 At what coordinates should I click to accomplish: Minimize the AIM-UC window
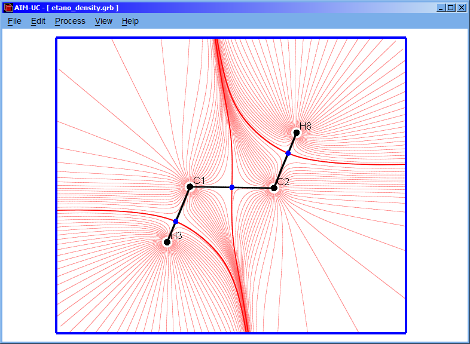click(x=441, y=8)
